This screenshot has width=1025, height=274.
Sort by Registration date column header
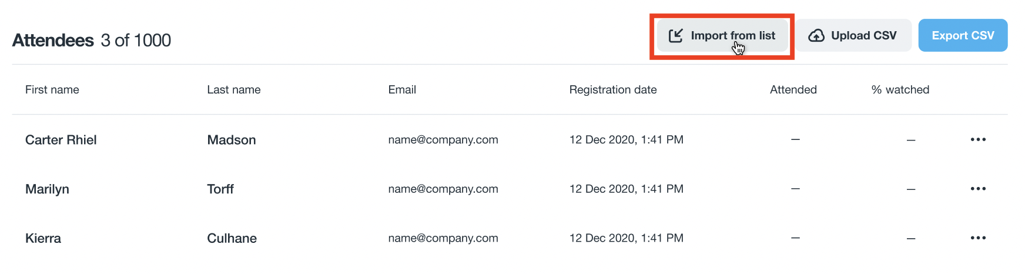pyautogui.click(x=613, y=90)
